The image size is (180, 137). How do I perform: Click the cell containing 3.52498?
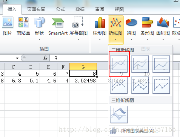coord(83,81)
